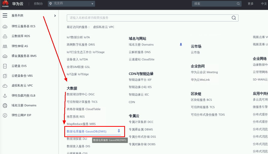Image resolution: width=268 pixels, height=154 pixels.
Task: Select 弹性云服务器 ECS in sidebar
Action: [24, 26]
